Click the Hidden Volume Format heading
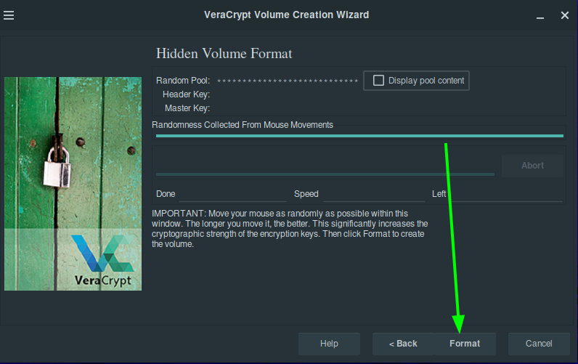This screenshot has width=578, height=364. click(x=224, y=54)
